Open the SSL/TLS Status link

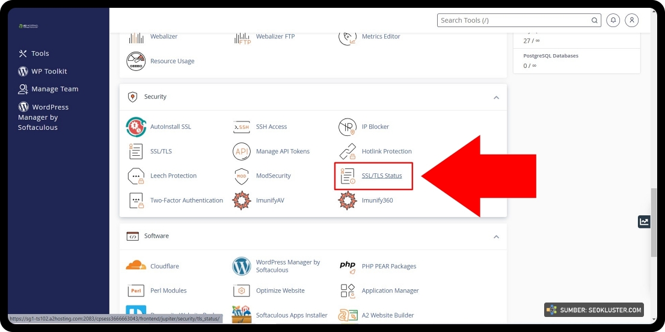[382, 176]
